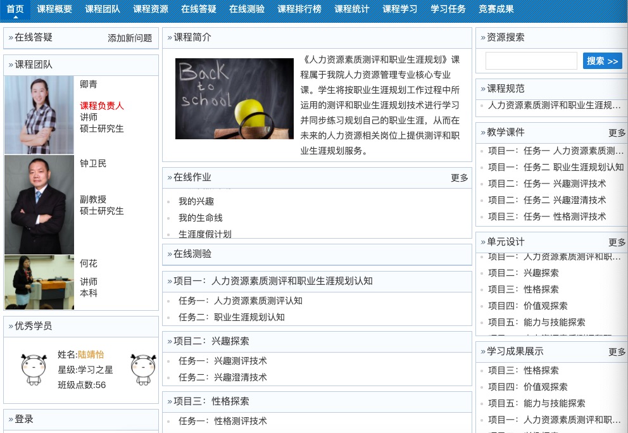Click 添加新问题 to add a question

tap(130, 38)
